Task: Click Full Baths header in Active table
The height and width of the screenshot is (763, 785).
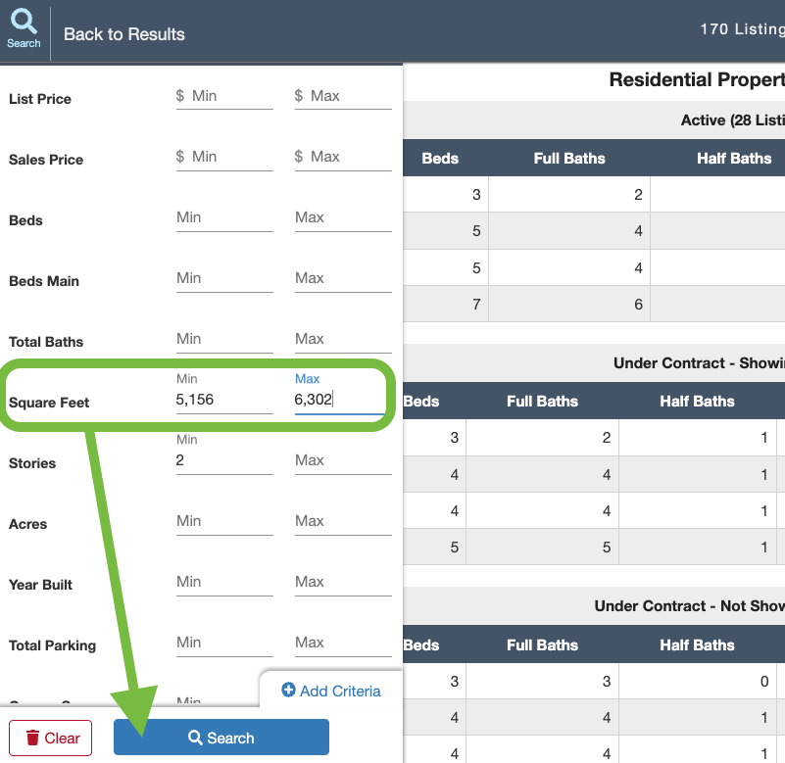Action: click(569, 158)
